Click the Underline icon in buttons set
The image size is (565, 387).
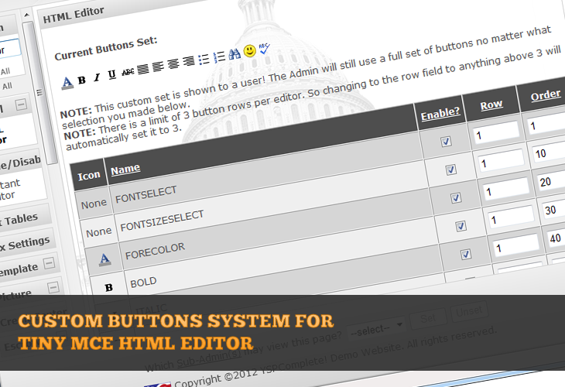[x=111, y=74]
